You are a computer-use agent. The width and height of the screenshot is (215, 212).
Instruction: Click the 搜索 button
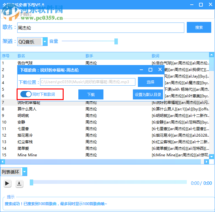pos(199,27)
